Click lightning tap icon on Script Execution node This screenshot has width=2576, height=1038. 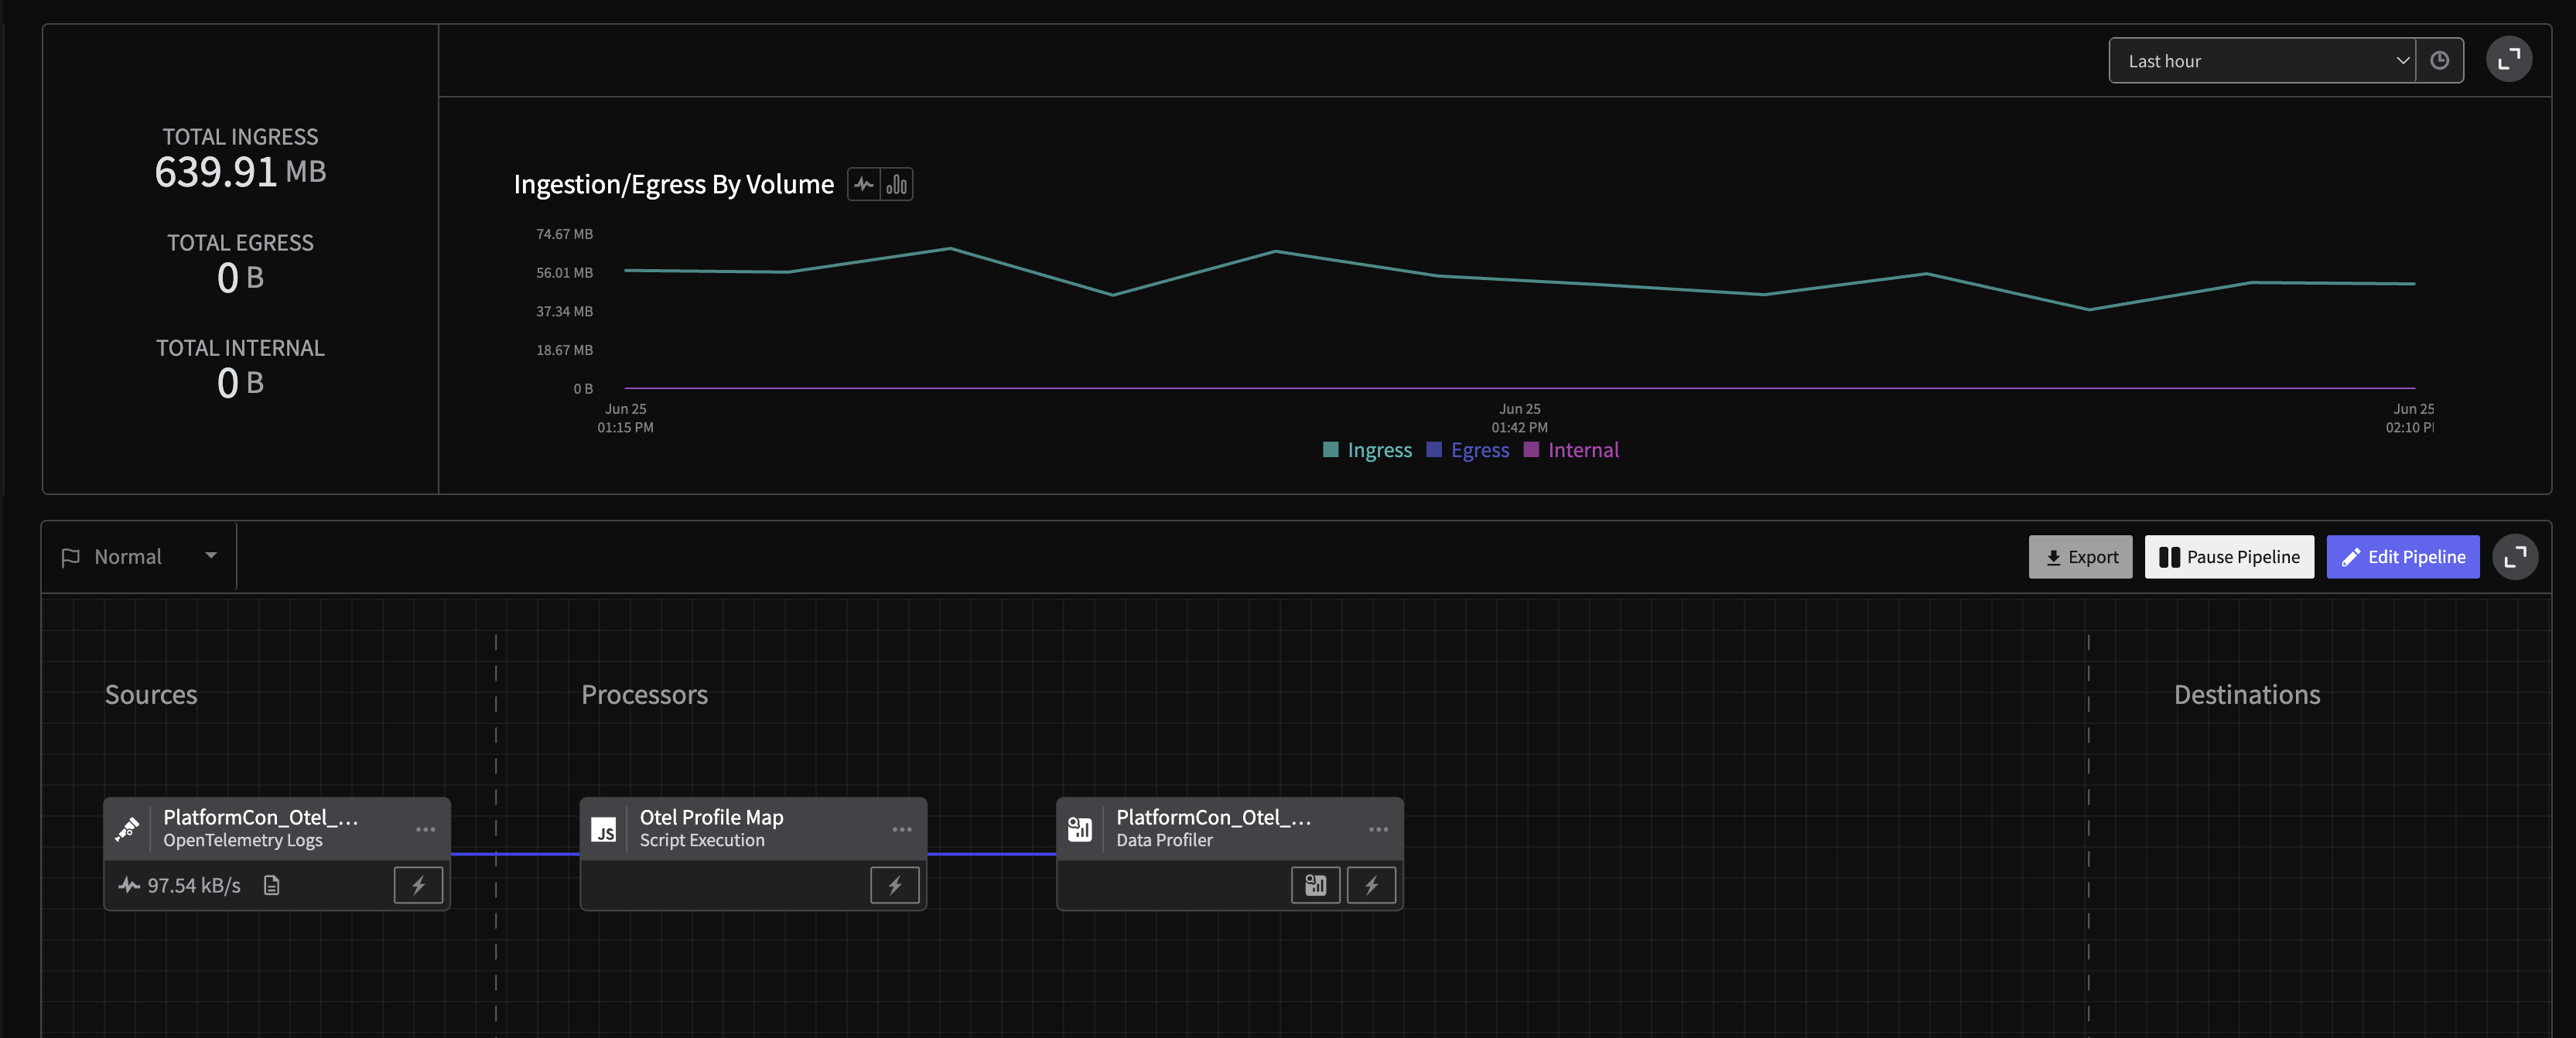coord(894,885)
